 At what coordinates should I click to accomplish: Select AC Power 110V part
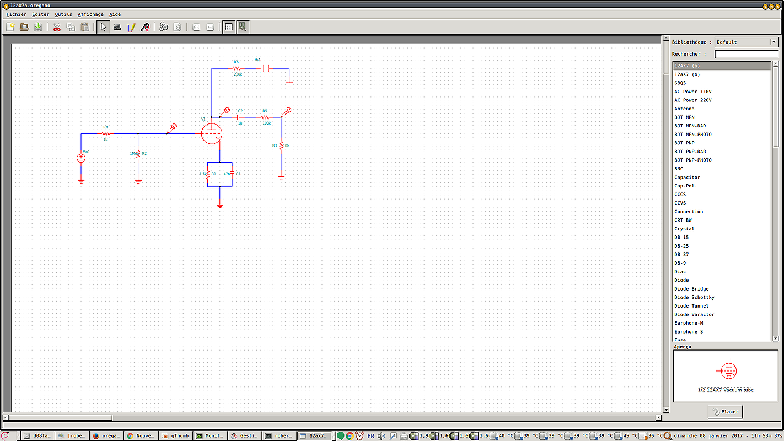(x=721, y=92)
